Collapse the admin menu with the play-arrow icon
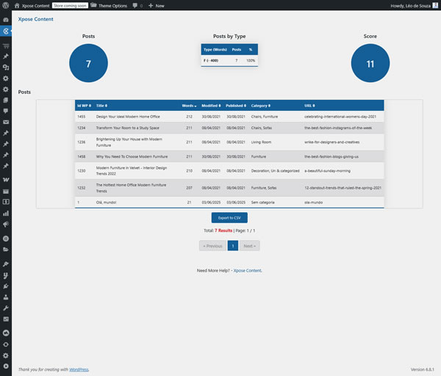 [x=6, y=366]
